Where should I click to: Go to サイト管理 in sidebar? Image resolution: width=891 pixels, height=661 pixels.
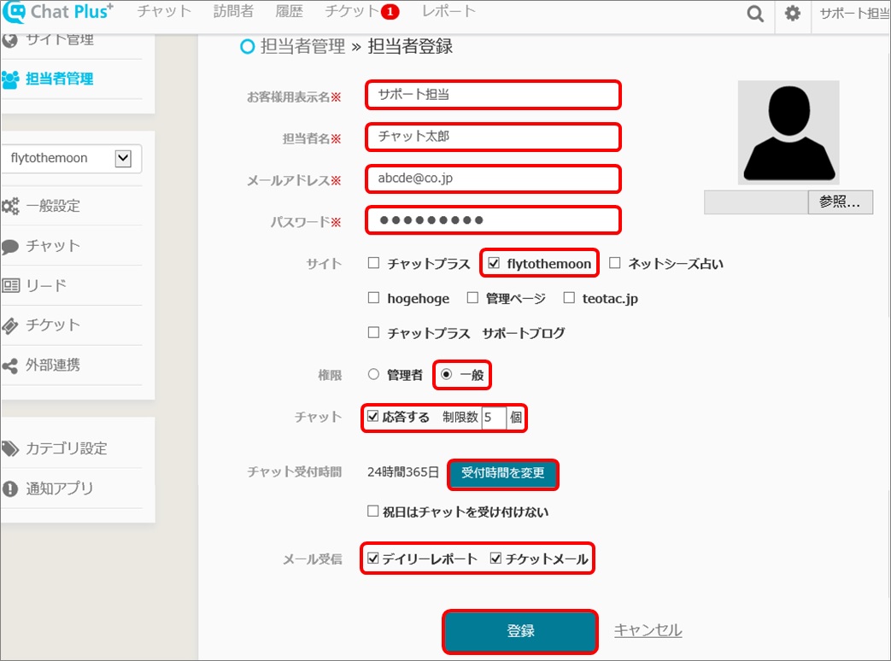tap(60, 40)
